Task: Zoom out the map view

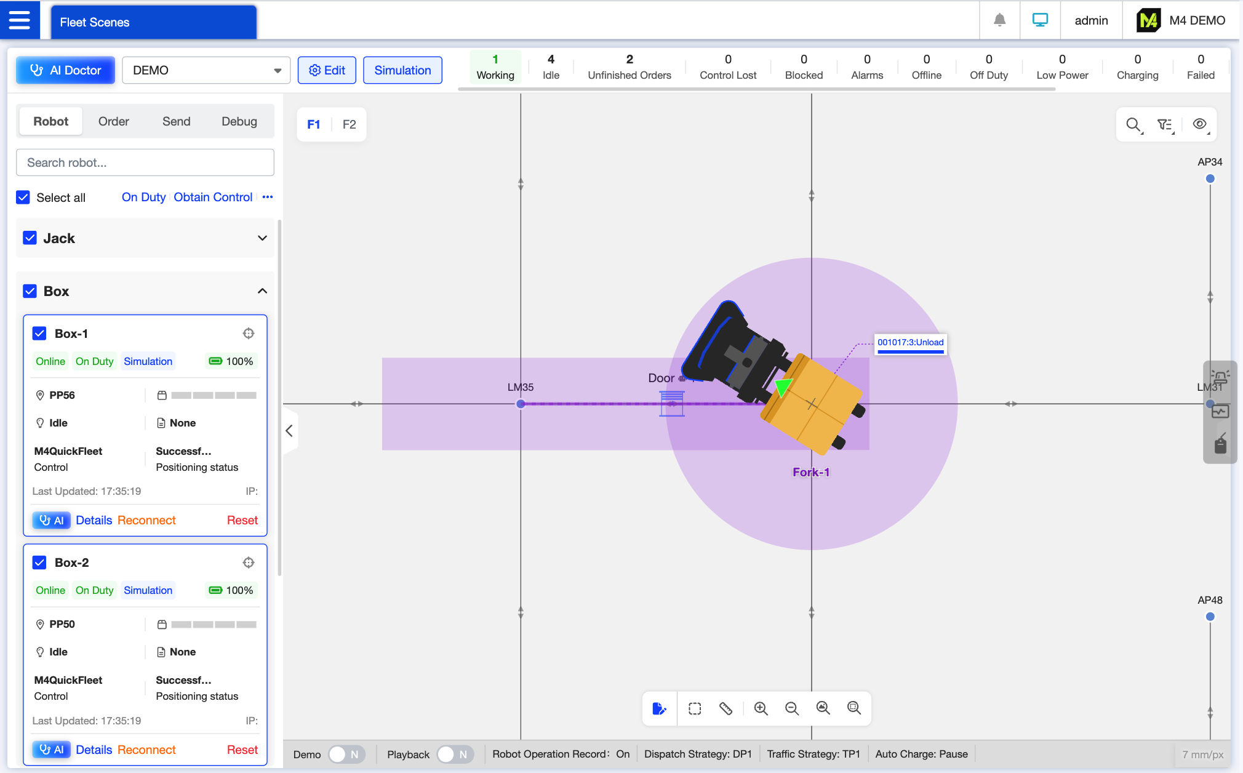Action: click(792, 708)
